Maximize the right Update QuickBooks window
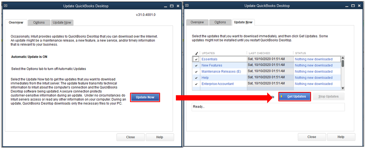 coord(353,6)
